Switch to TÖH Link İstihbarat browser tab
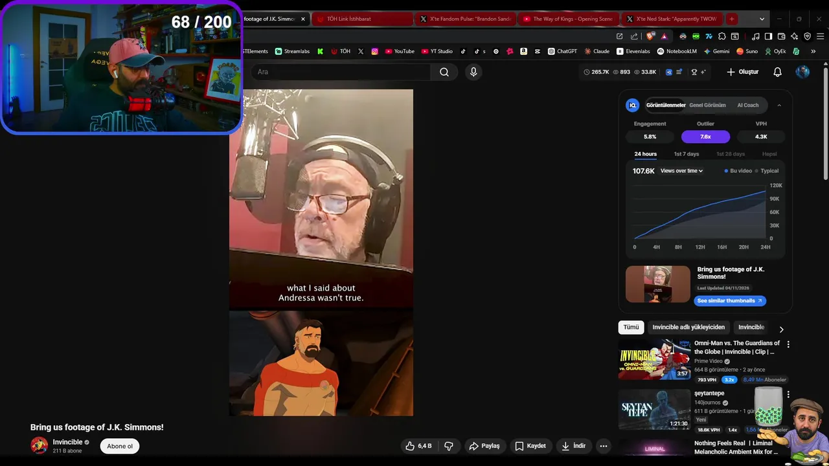 363,19
